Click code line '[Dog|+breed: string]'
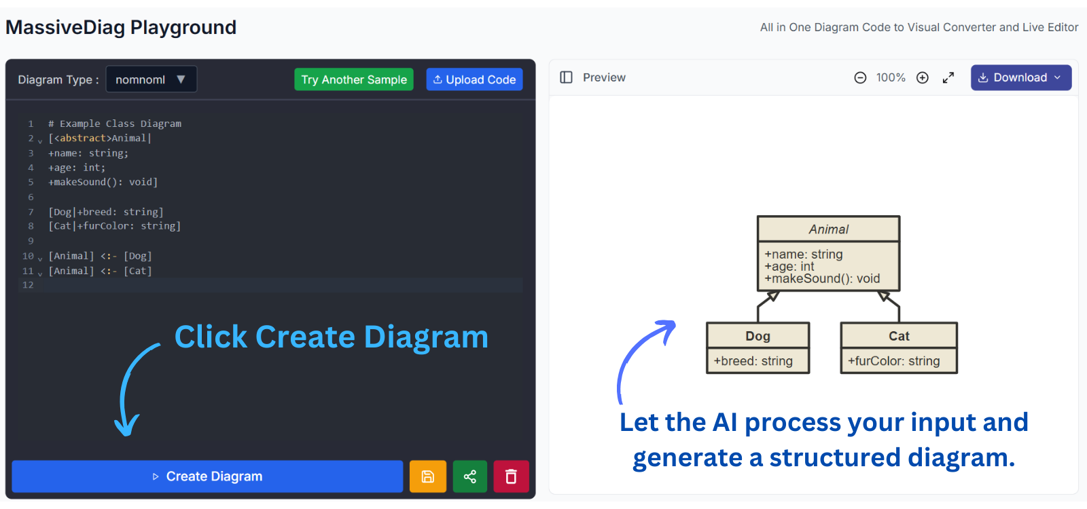Image resolution: width=1087 pixels, height=509 pixels. coord(106,212)
